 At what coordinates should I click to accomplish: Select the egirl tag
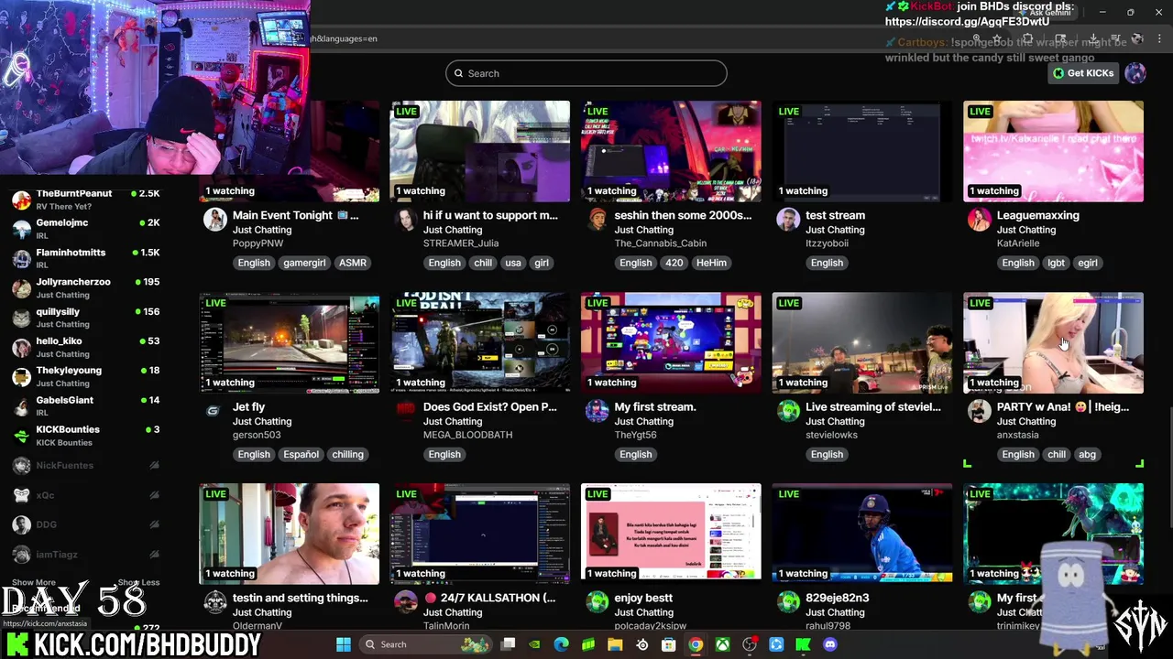[x=1088, y=263]
